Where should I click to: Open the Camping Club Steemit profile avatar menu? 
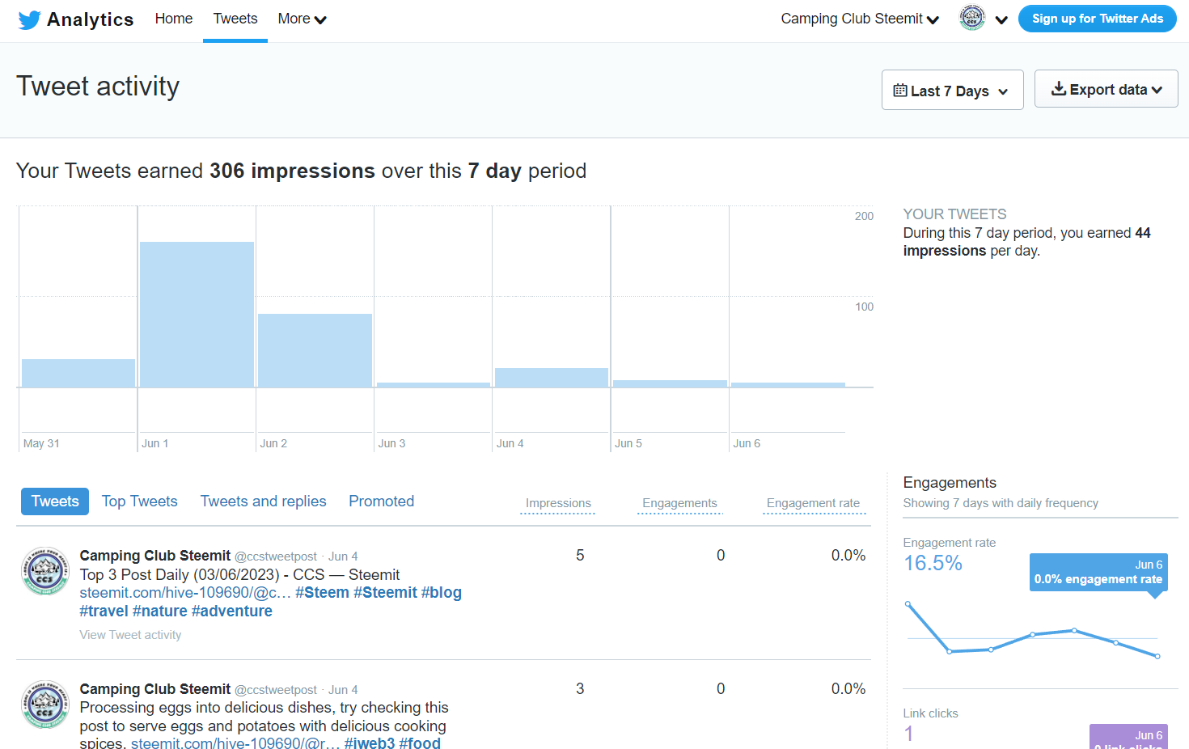click(972, 18)
